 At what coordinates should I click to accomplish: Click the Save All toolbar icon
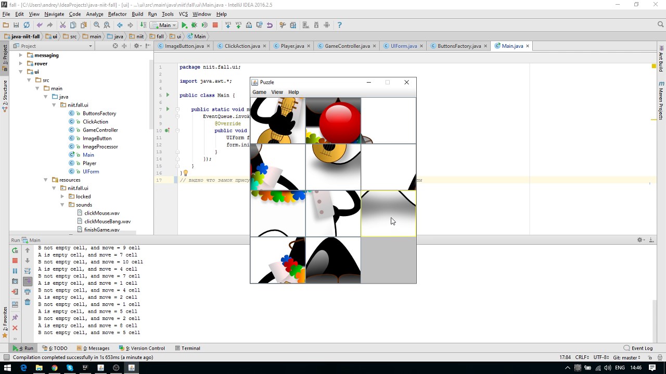click(x=16, y=25)
